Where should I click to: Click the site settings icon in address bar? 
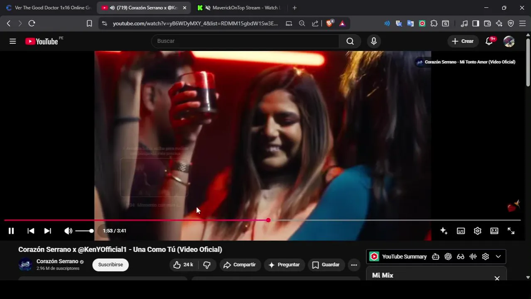click(x=104, y=24)
